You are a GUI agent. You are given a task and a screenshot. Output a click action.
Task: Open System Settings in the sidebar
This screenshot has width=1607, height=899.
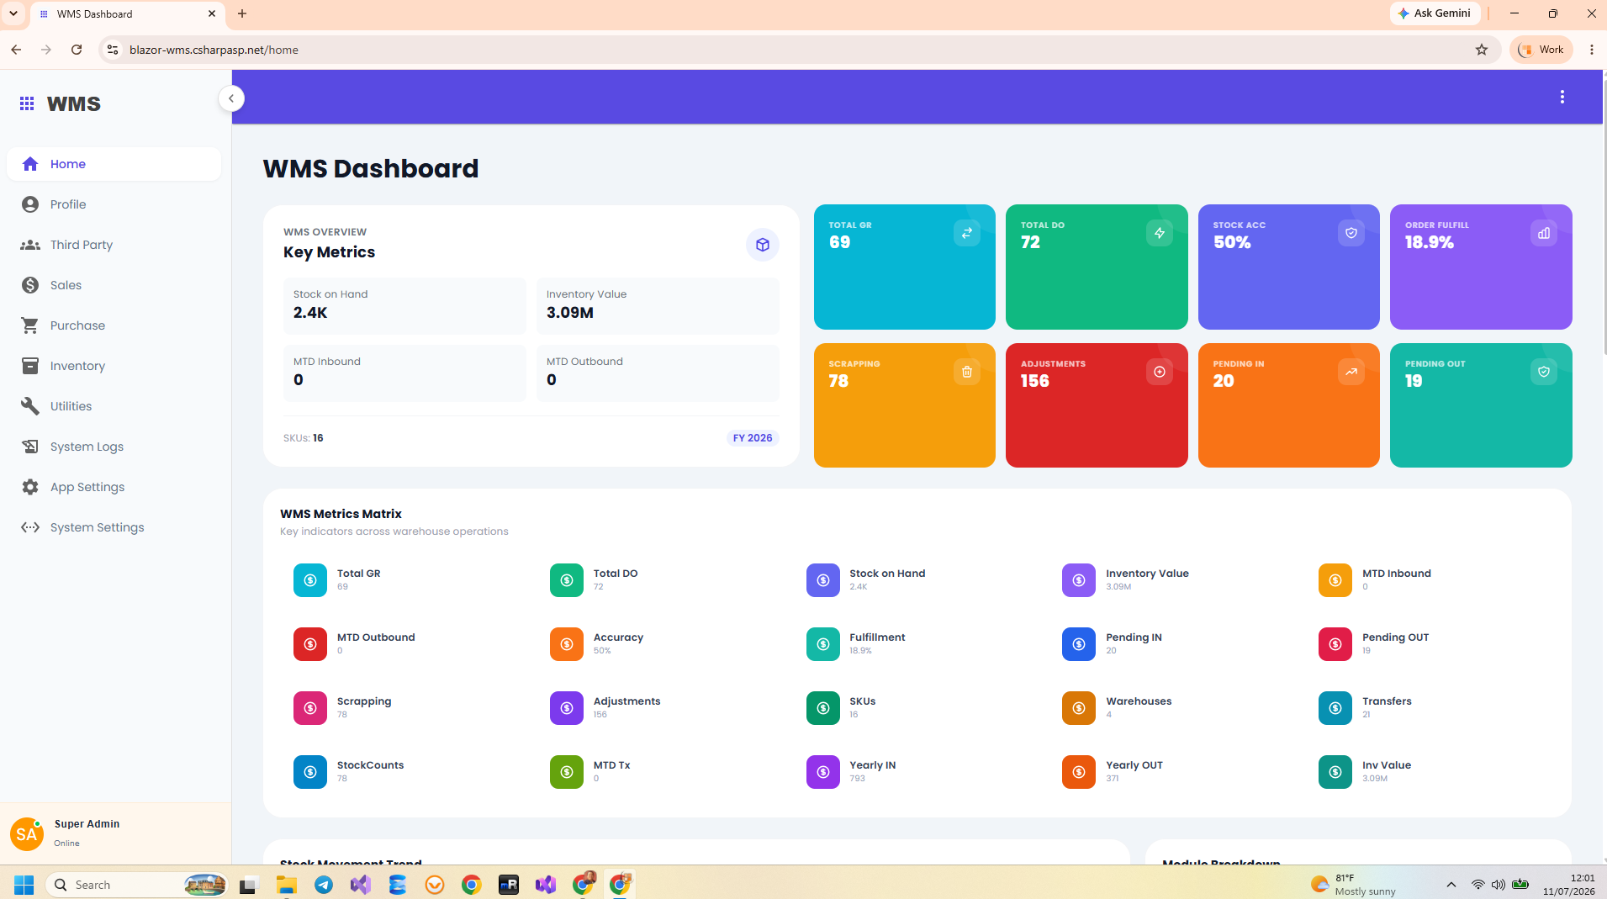click(114, 527)
